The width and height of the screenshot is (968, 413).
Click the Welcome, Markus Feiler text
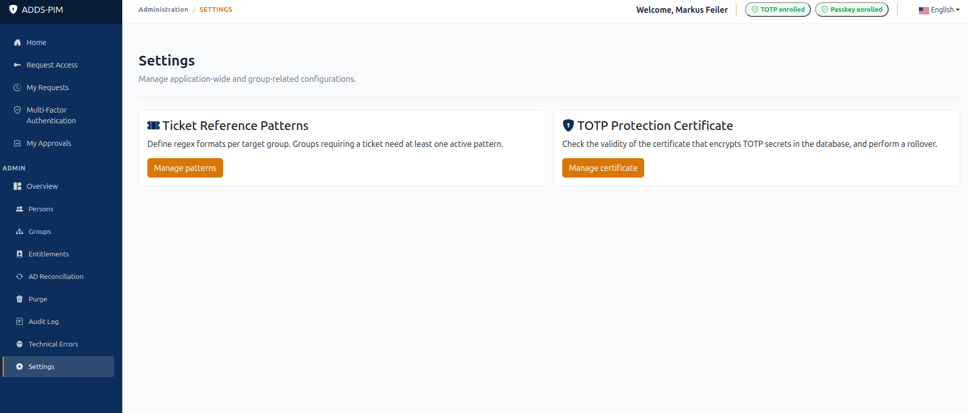click(682, 10)
